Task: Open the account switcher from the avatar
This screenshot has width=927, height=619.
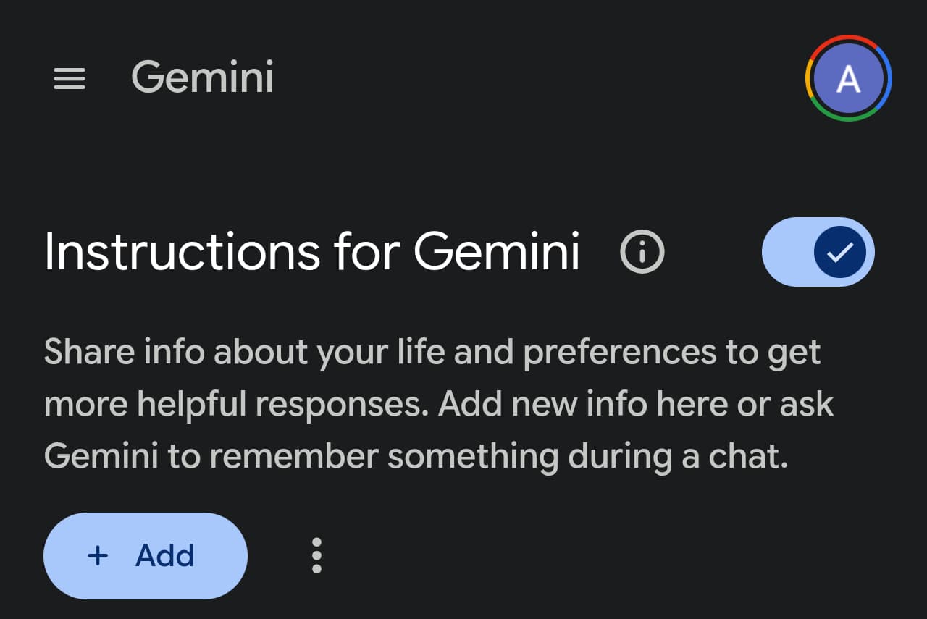Action: pos(848,78)
